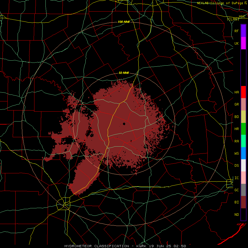Click the RF legend label
This screenshot has width=248, height=248.
pyautogui.click(x=236, y=31)
